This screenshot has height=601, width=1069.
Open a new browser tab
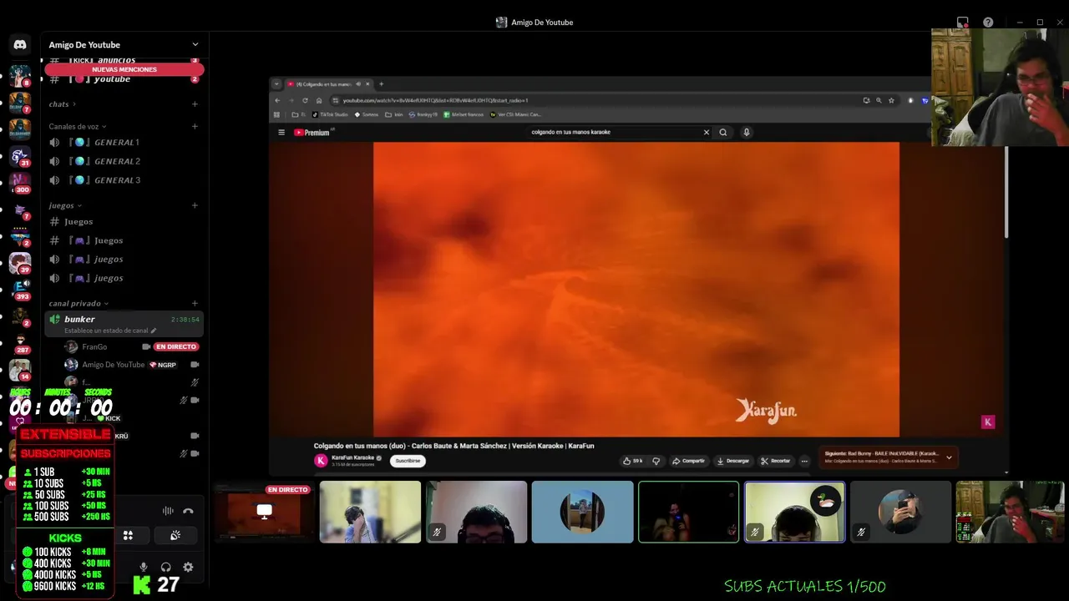[381, 83]
